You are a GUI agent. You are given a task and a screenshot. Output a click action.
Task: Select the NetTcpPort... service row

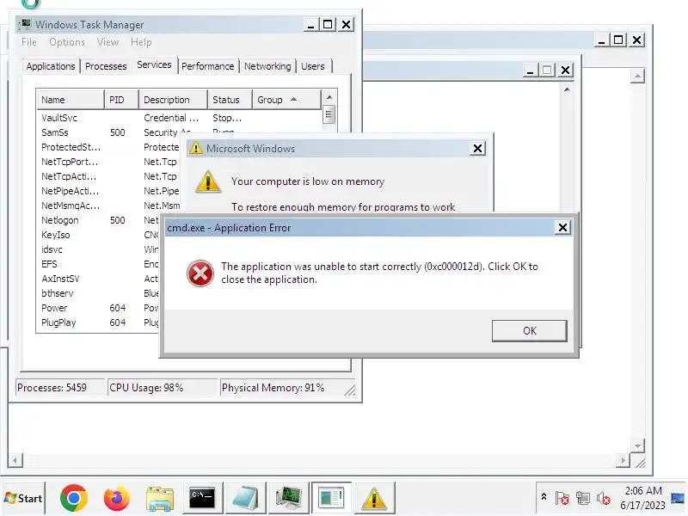[x=110, y=162]
